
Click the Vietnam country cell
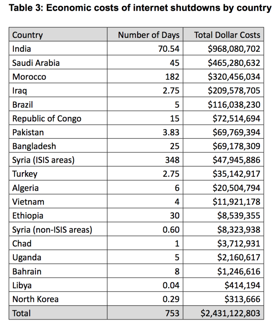[x=58, y=202]
